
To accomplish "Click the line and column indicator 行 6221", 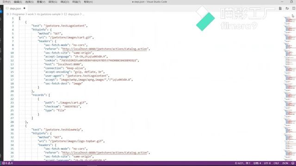I will pyautogui.click(x=242, y=163).
